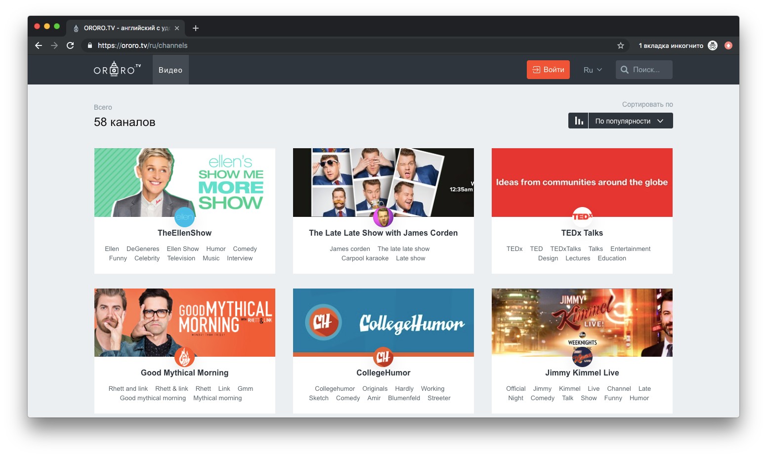
Task: Open the TEDx red banner thumbnail
Action: [x=582, y=182]
